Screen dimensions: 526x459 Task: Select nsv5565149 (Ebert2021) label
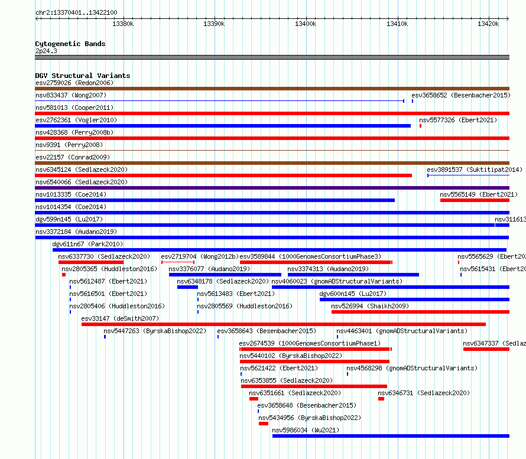pyautogui.click(x=479, y=194)
